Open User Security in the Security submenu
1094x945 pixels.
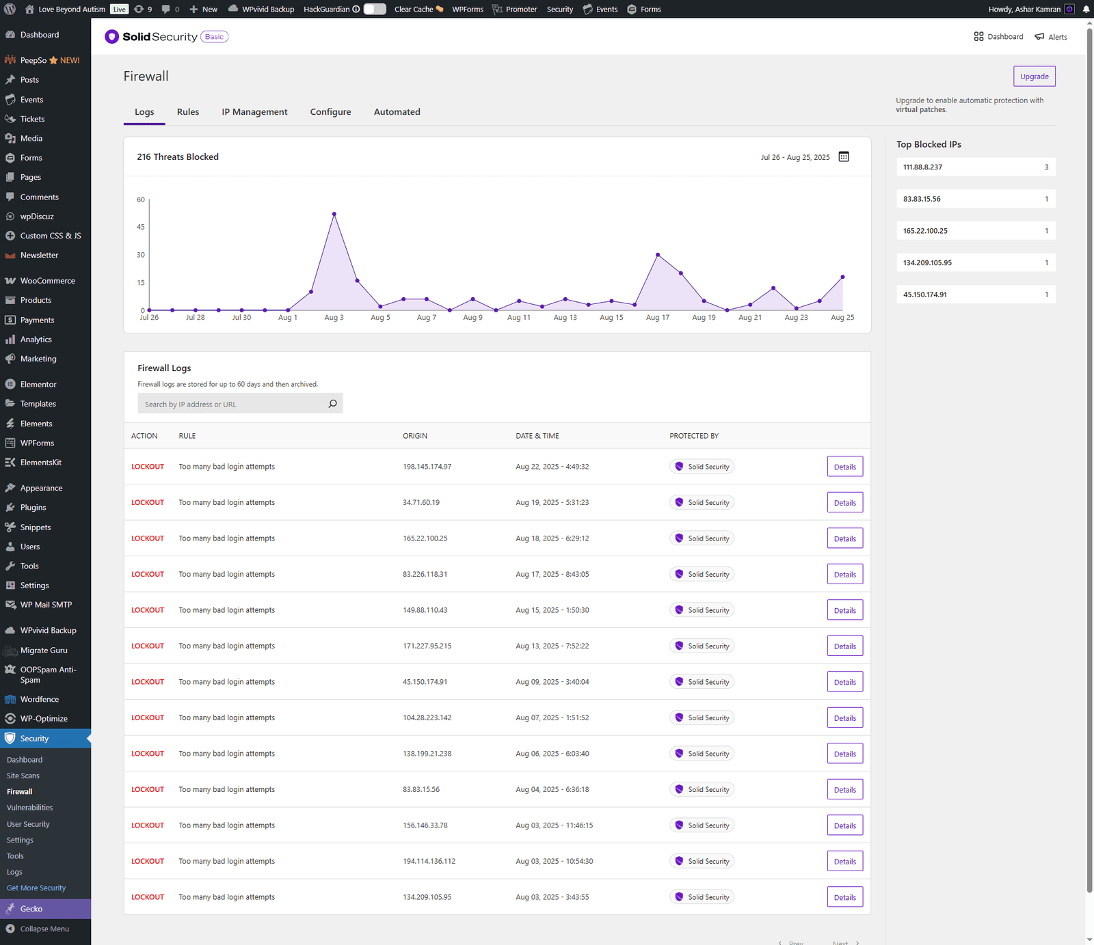pyautogui.click(x=28, y=824)
